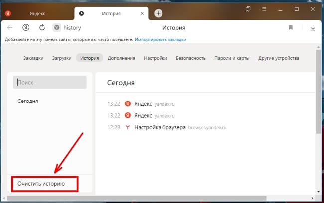This screenshot has height=203, width=324.
Task: Open the Безопасность section
Action: click(191, 58)
